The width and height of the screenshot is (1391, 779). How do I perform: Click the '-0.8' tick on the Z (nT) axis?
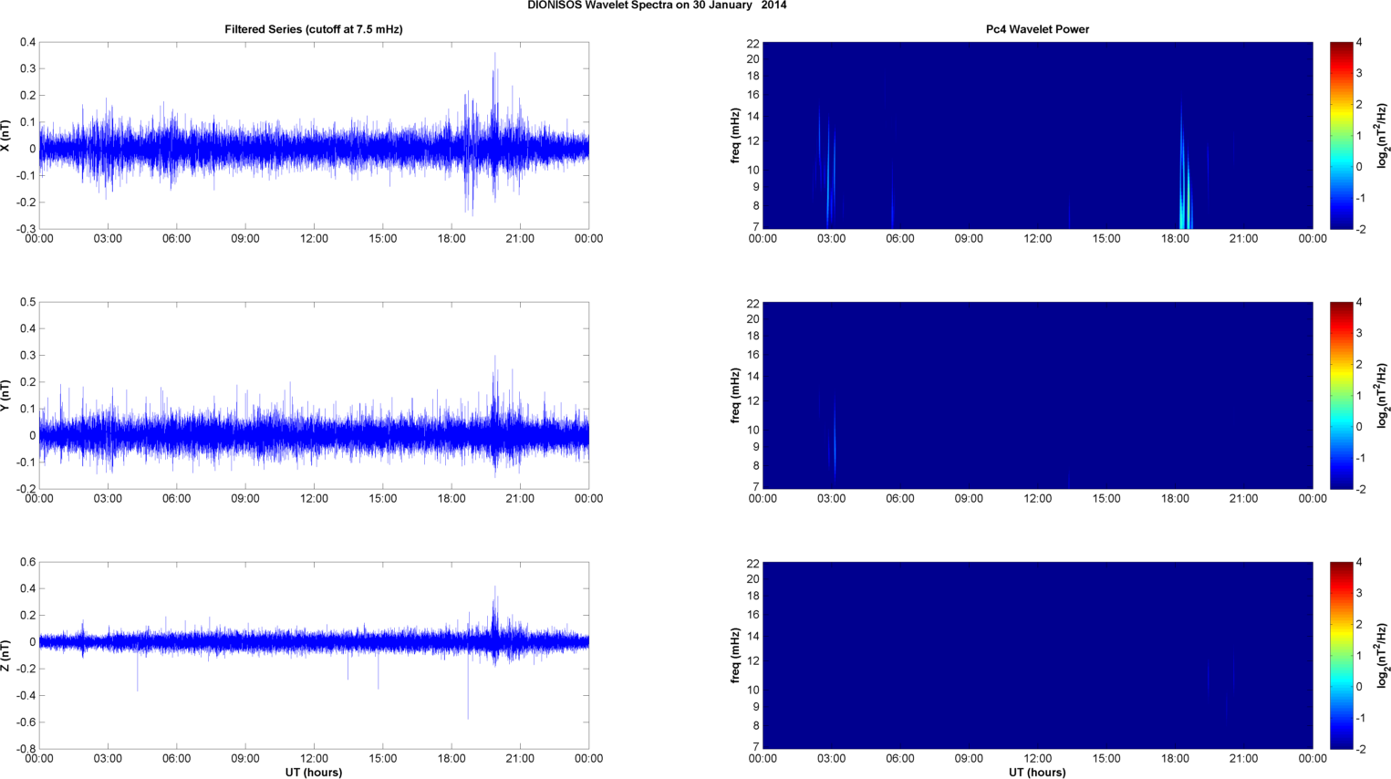[x=26, y=749]
